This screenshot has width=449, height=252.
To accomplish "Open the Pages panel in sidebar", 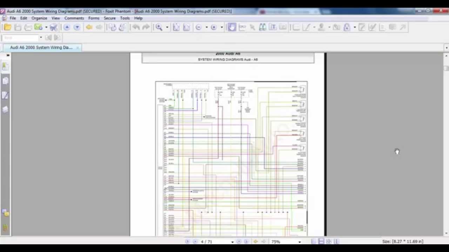I will [x=5, y=81].
